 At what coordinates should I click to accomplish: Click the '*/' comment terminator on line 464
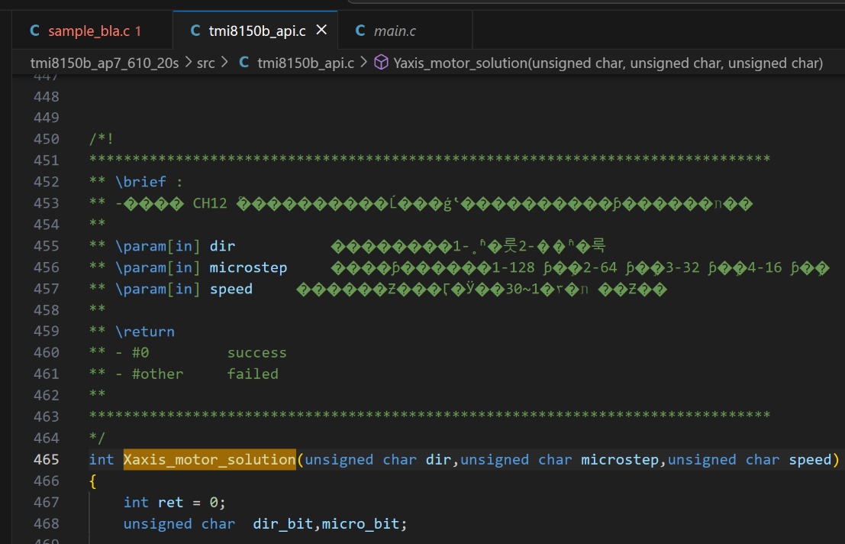(x=97, y=438)
